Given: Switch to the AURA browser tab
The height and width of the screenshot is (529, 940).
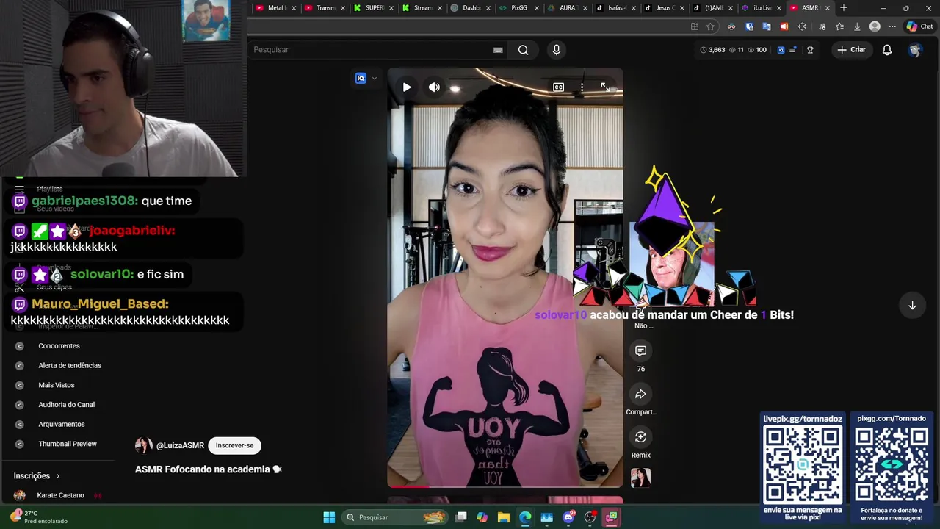Looking at the screenshot, I should pos(567,8).
